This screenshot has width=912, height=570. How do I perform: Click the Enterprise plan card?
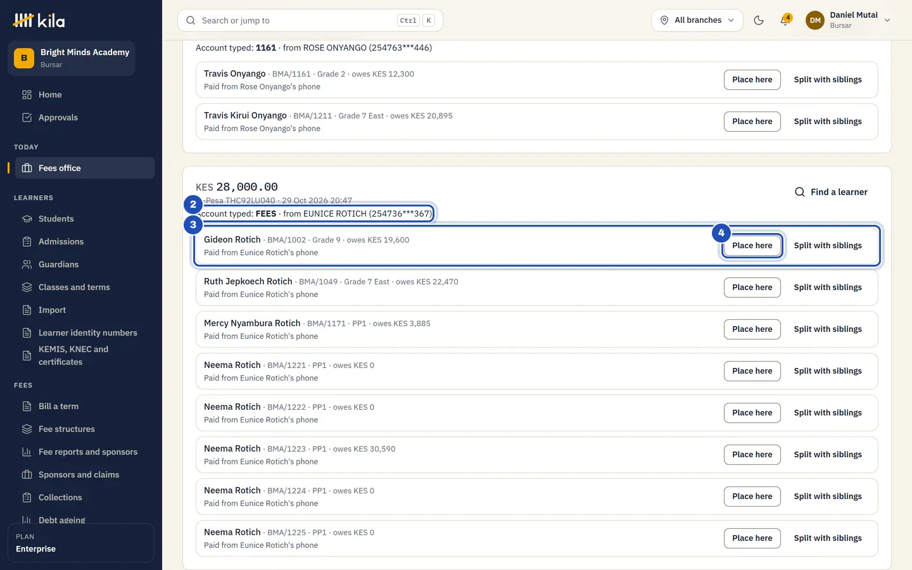click(x=81, y=543)
